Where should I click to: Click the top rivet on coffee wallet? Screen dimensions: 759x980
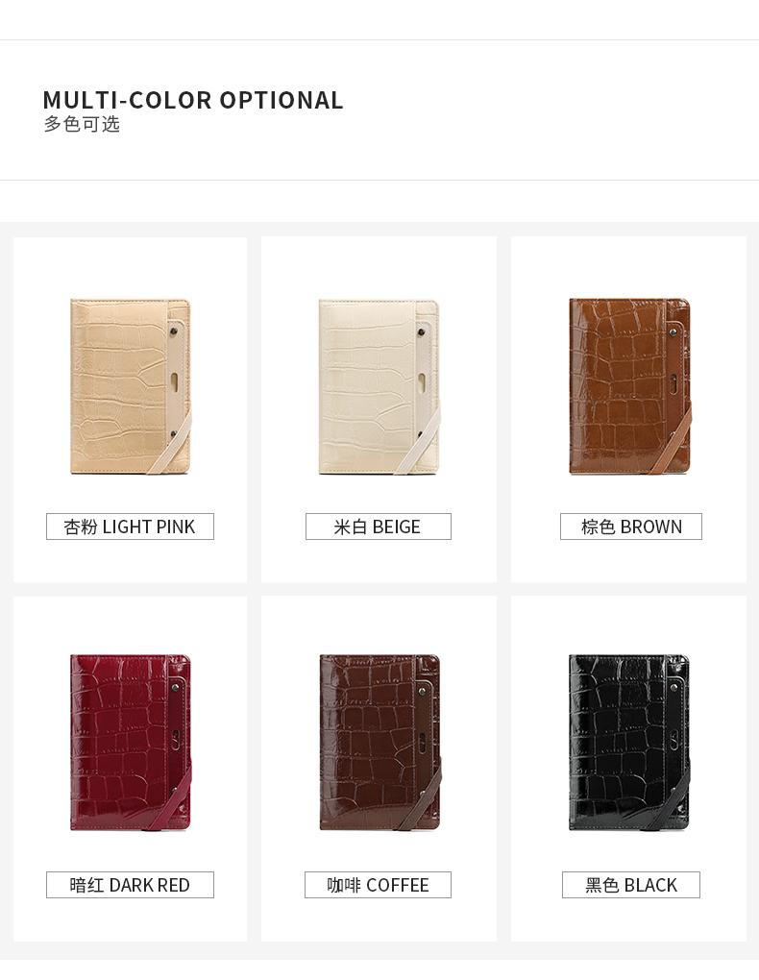coord(422,690)
